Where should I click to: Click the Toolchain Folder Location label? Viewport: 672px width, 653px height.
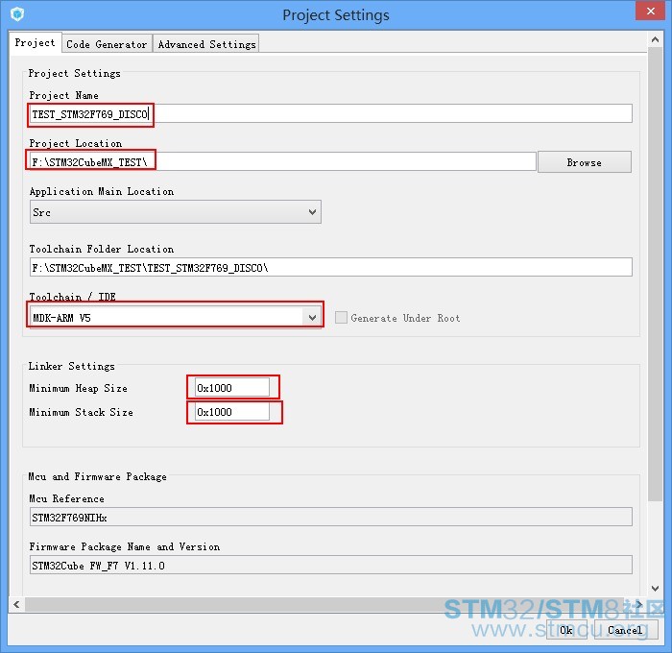coord(102,249)
